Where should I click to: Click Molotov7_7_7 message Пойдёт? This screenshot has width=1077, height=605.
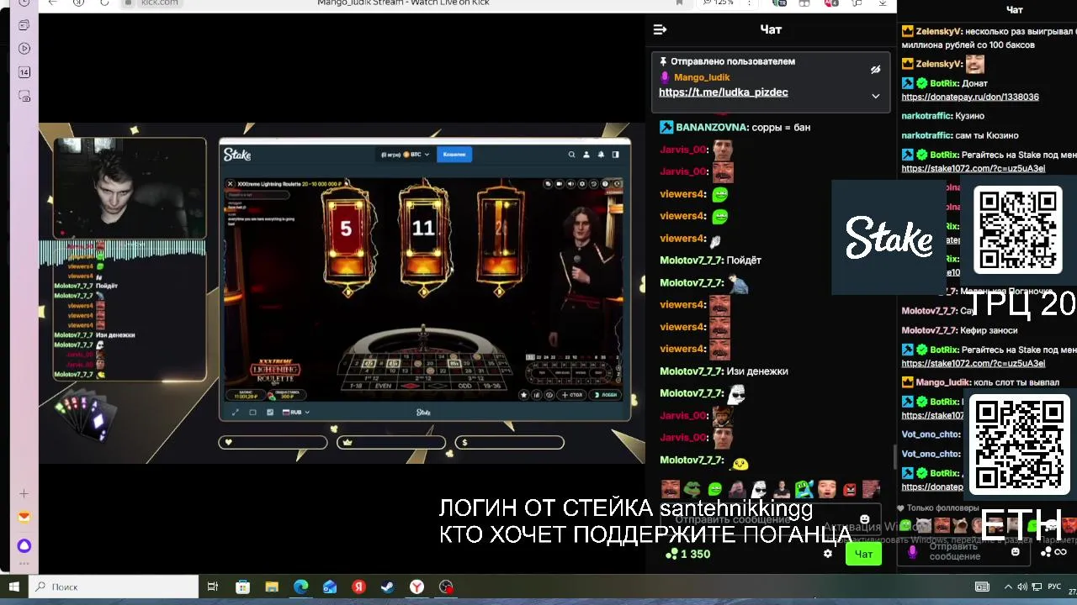[743, 260]
